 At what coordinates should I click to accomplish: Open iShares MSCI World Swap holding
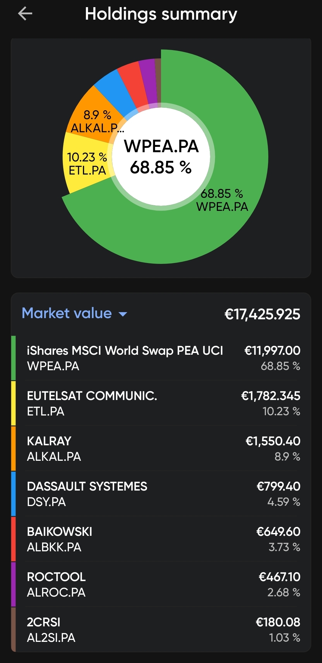pyautogui.click(x=161, y=358)
